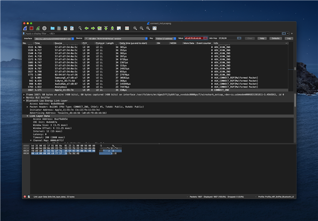Click the Profile name in status bar
This screenshot has height=221, width=318.
click(276, 197)
